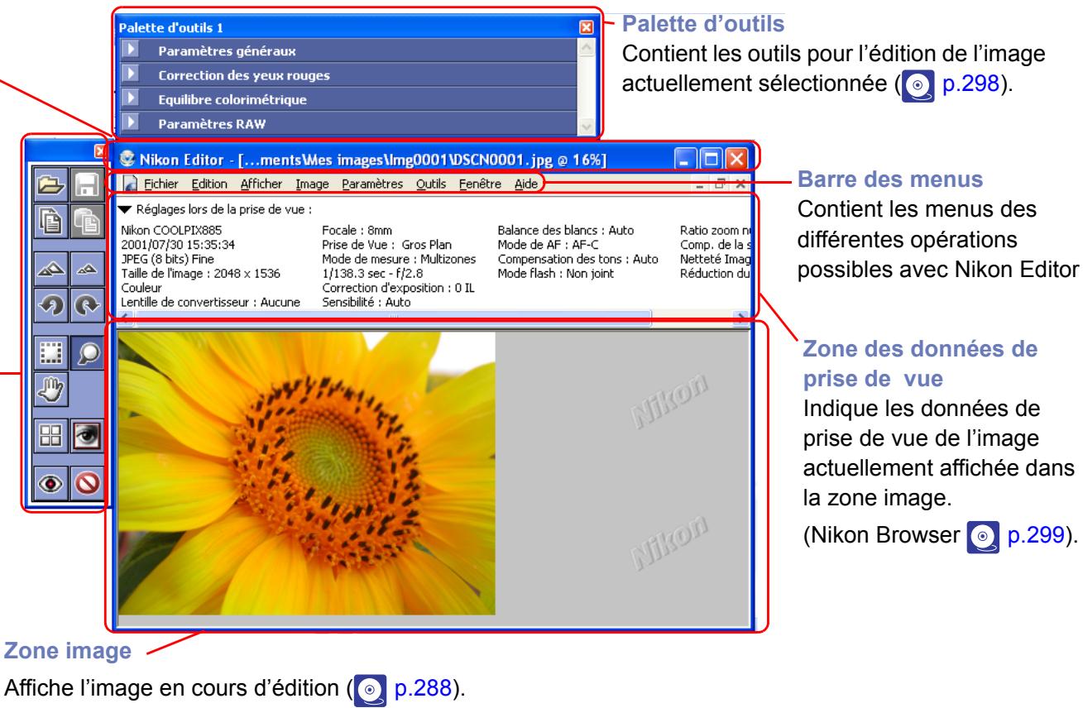The height and width of the screenshot is (708, 1083).
Task: Click the tool palette scrollbar down arrow
Action: 586,125
